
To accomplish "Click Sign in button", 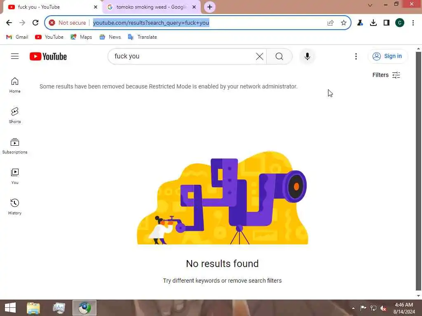I will coord(387,56).
